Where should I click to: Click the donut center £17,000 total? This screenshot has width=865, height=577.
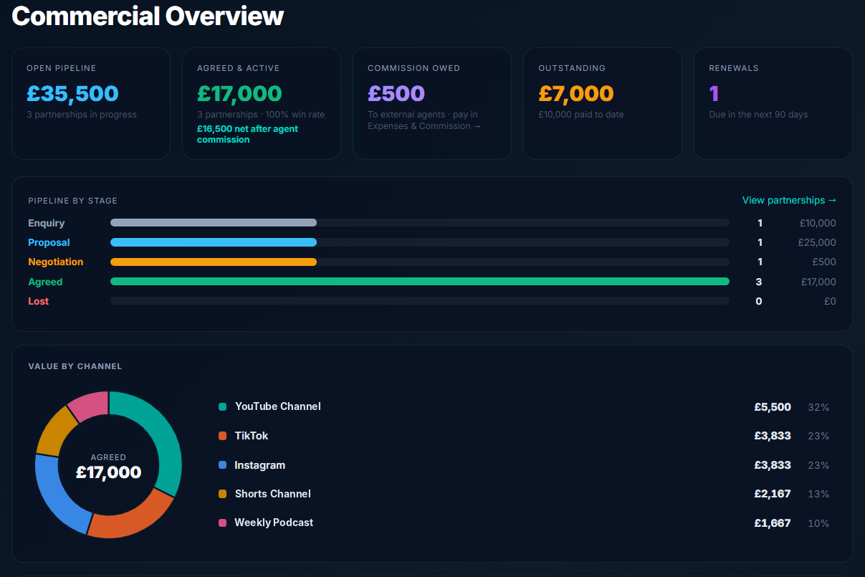(x=108, y=472)
